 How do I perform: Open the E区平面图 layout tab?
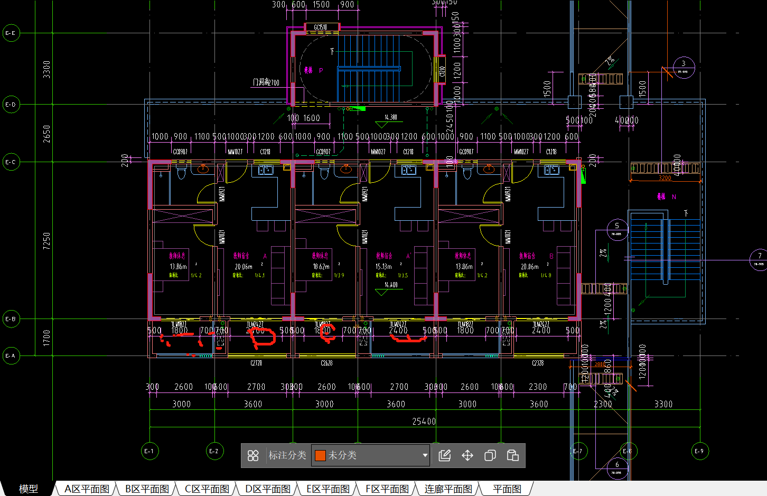328,489
